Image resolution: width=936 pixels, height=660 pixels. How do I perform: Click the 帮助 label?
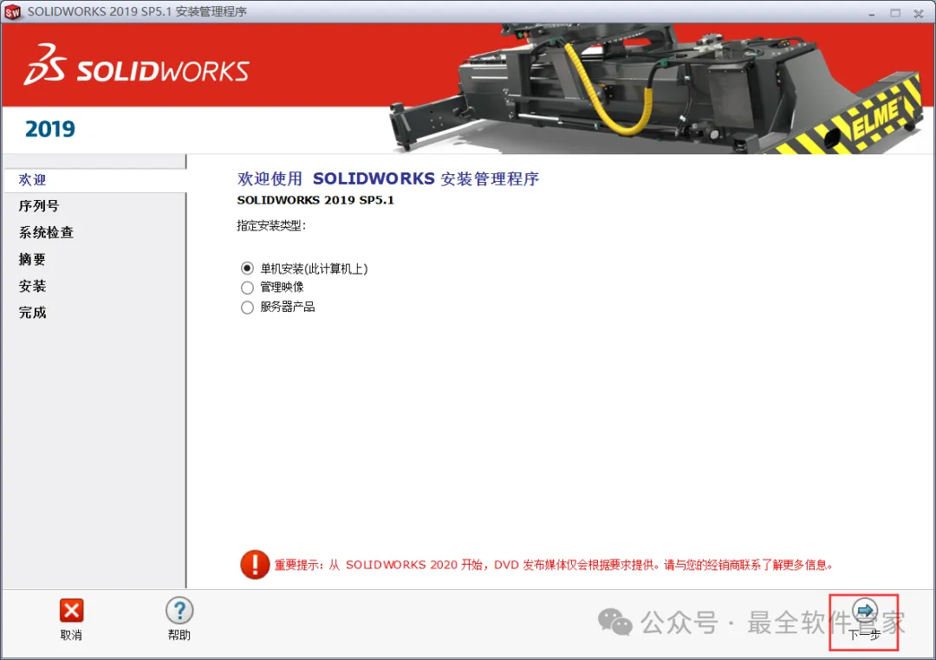click(x=179, y=635)
